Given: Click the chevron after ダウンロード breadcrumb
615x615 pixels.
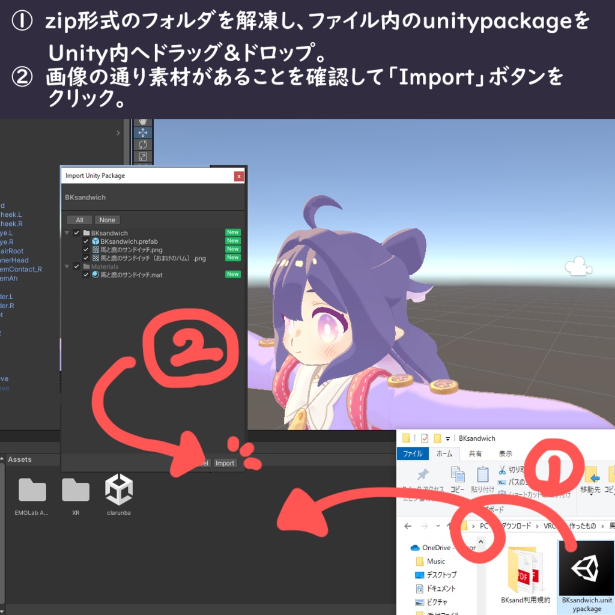Looking at the screenshot, I should click(x=537, y=526).
